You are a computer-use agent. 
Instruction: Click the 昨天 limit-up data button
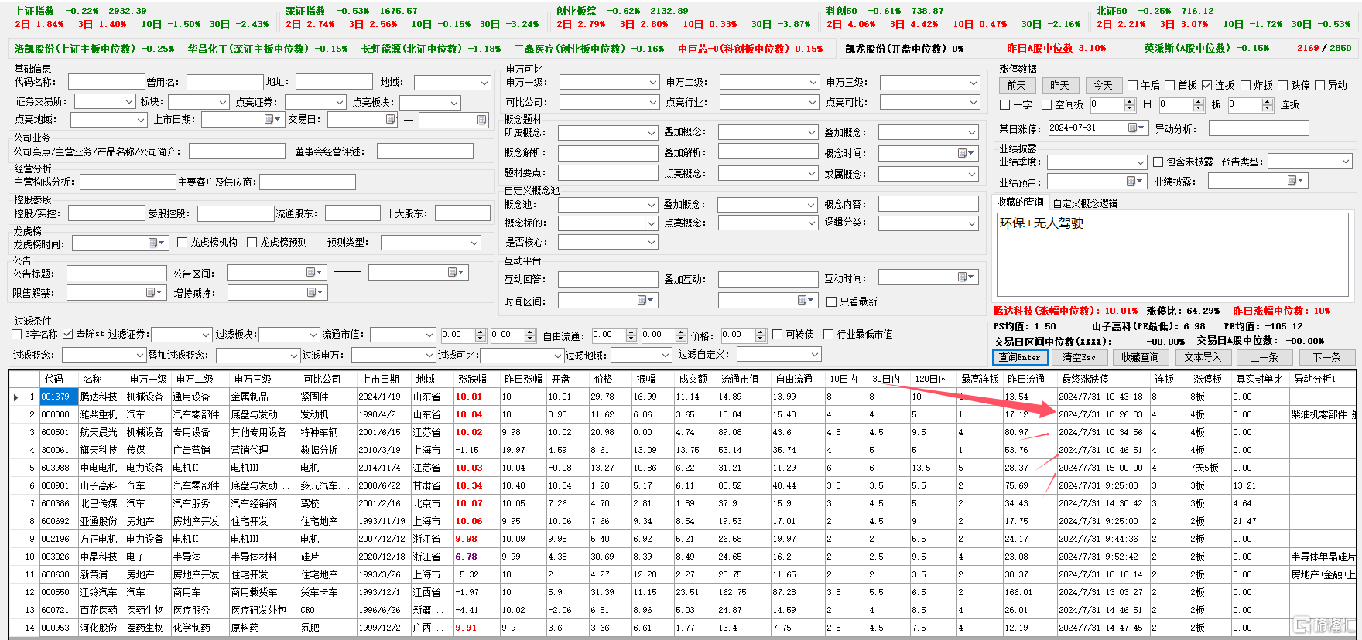pyautogui.click(x=1059, y=85)
